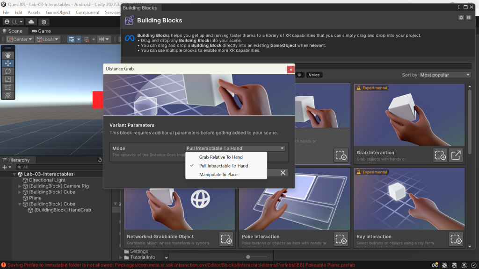Open Grab Interaction external link icon
This screenshot has width=479, height=269.
[x=456, y=155]
